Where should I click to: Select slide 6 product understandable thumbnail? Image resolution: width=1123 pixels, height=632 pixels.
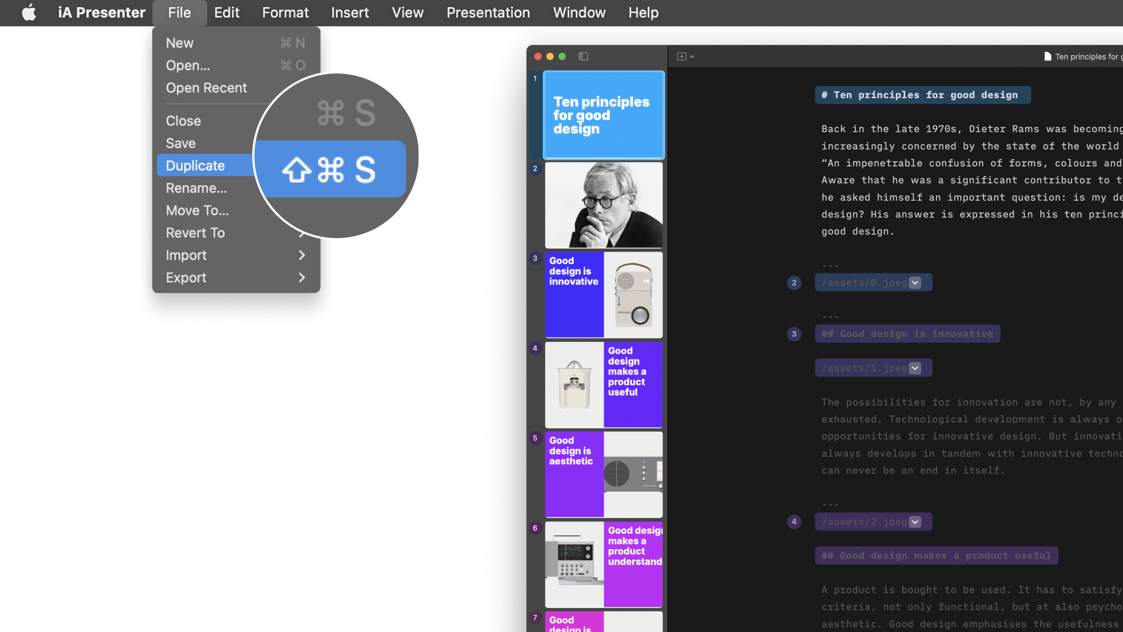coord(604,565)
